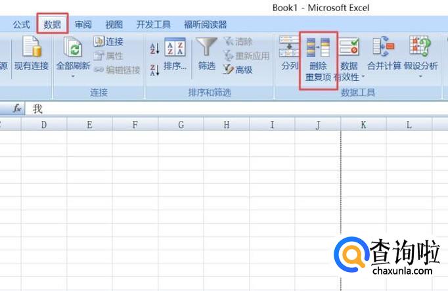The image size is (448, 291).
Task: Click the fx insert function icon
Action: pyautogui.click(x=17, y=108)
